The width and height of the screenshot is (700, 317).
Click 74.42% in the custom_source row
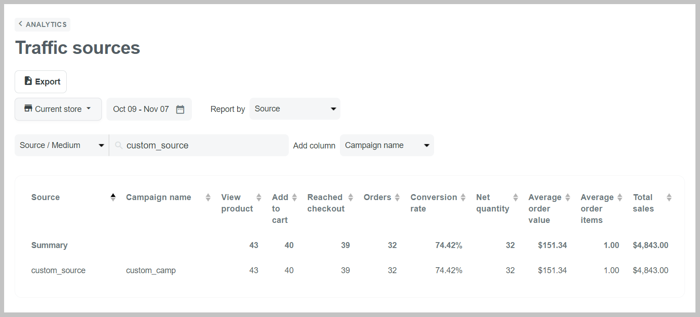[449, 270]
